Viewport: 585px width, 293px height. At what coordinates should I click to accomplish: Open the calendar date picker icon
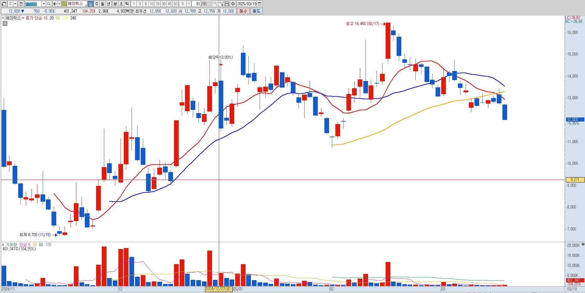260,4
